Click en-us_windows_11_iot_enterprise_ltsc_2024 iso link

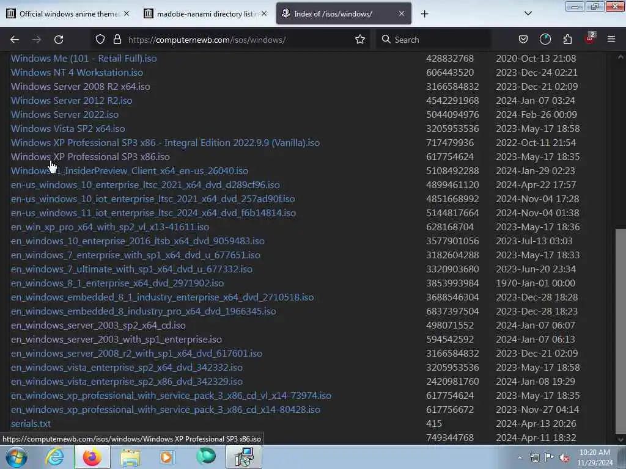click(x=153, y=213)
